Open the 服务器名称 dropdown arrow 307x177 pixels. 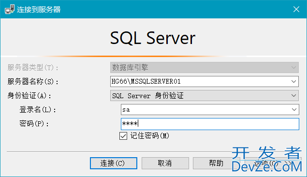coord(293,81)
